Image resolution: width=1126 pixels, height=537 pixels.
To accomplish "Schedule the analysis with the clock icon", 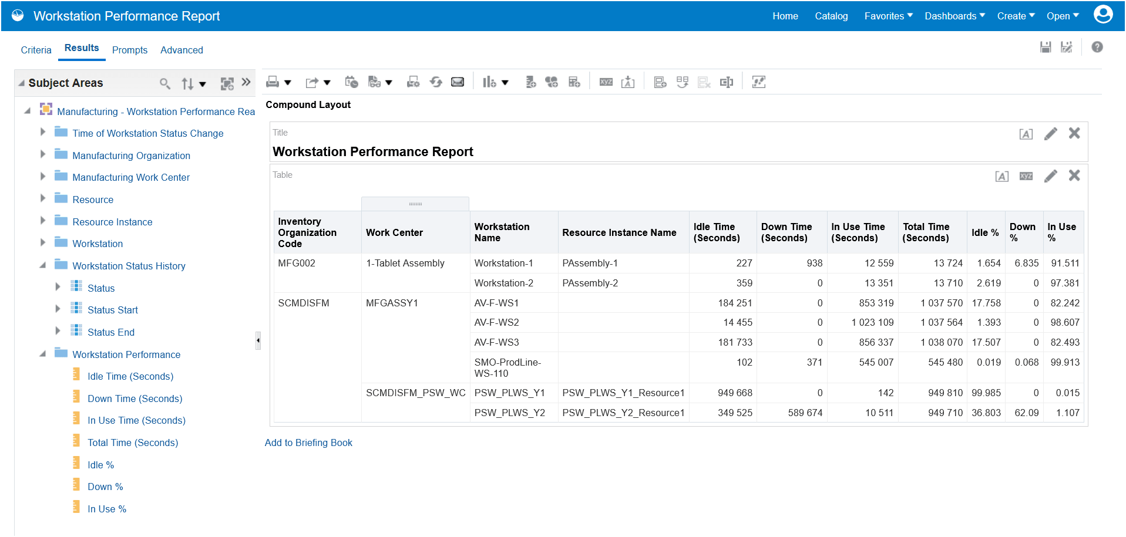I will pyautogui.click(x=351, y=82).
